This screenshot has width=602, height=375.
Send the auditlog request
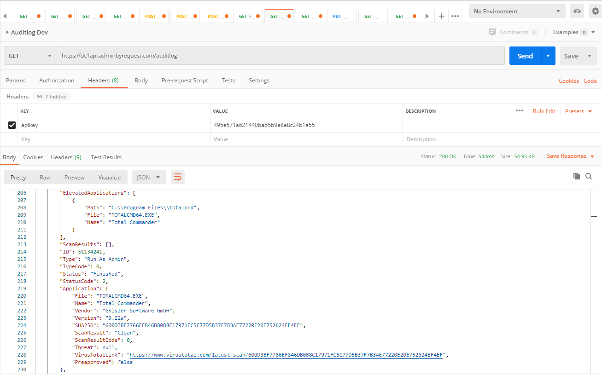click(x=525, y=55)
